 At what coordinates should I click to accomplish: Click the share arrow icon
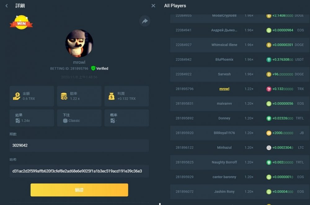tap(144, 21)
